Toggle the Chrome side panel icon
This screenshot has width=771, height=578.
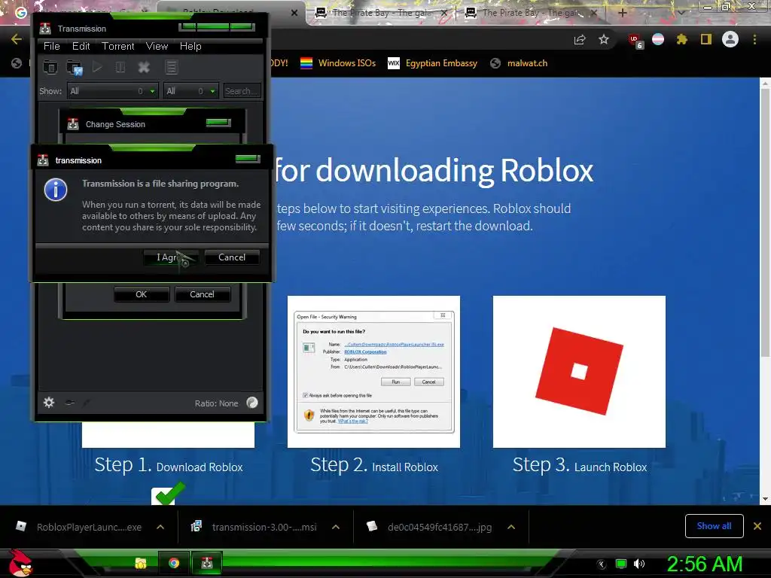pos(706,39)
